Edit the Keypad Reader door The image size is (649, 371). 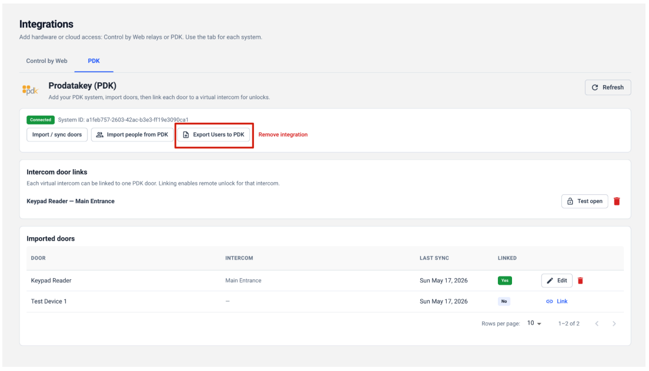[x=557, y=281]
